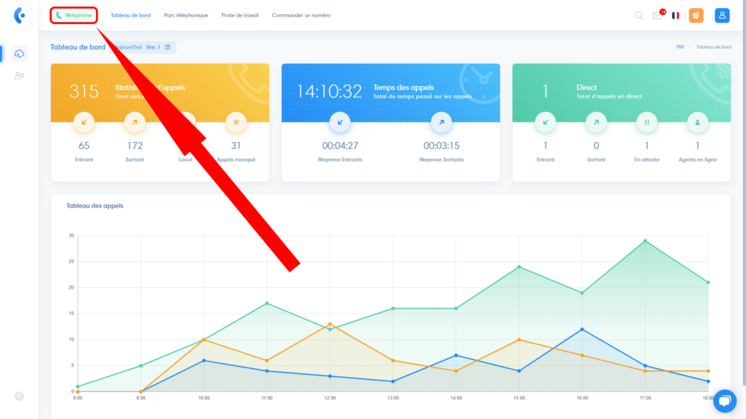746x419 pixels.
Task: Open the mail notifications envelope icon
Action: [x=657, y=16]
